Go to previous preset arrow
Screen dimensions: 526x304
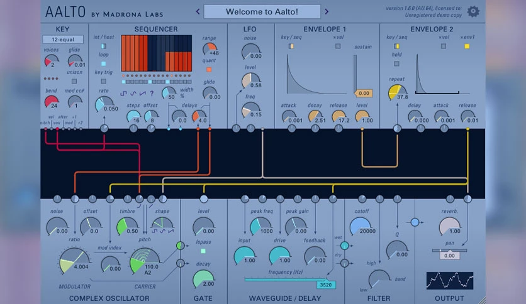click(198, 12)
